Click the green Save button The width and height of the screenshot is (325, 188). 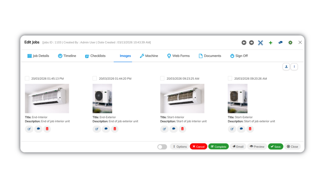pos(275,147)
